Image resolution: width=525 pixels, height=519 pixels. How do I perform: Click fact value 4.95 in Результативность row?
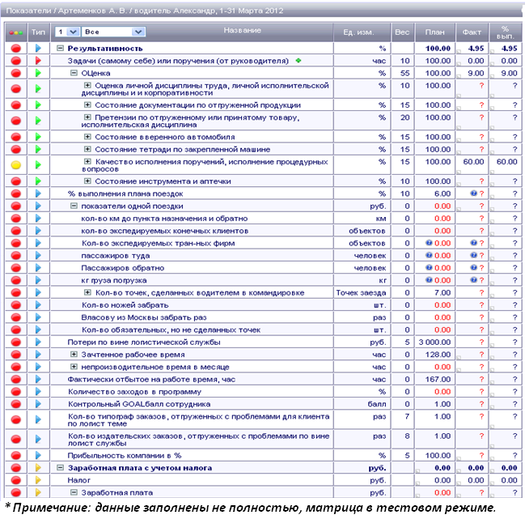tap(476, 49)
